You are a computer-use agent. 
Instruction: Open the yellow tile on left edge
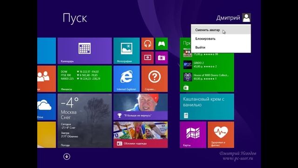click(x=47, y=135)
